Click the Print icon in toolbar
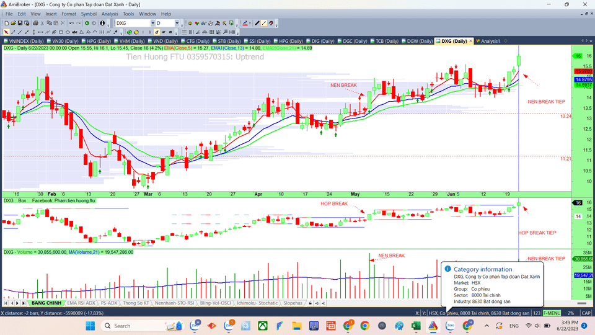Screen dimensions: 595x335 [35, 23]
